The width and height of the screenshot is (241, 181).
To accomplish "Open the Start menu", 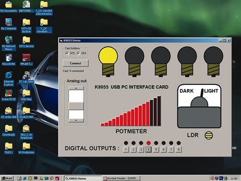I will click(x=7, y=178).
